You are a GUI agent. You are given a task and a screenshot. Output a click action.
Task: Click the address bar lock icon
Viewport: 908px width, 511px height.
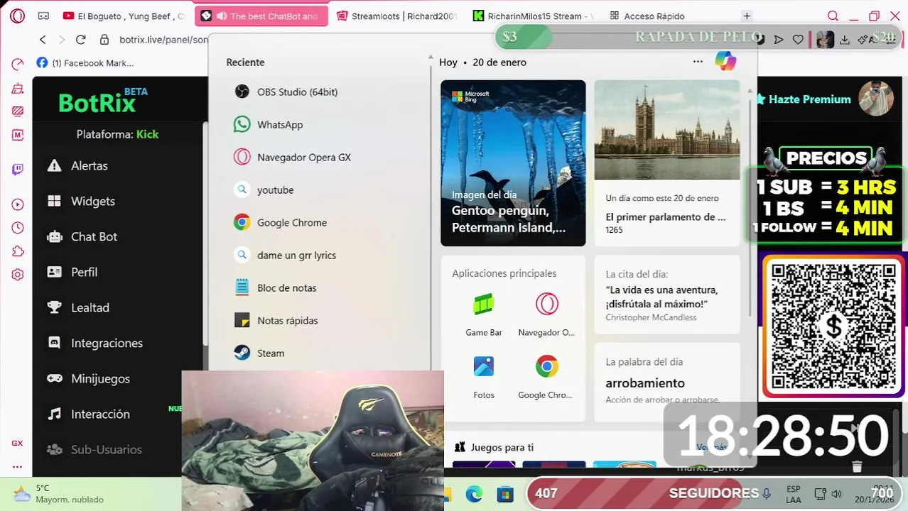point(104,40)
